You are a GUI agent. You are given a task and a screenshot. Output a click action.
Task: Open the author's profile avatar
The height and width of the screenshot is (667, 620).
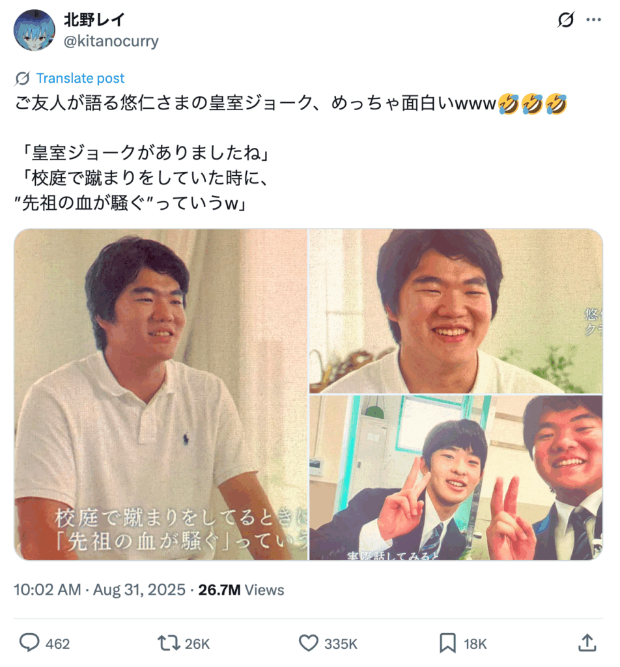(x=34, y=30)
